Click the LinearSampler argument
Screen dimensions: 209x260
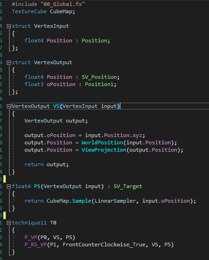(x=115, y=201)
